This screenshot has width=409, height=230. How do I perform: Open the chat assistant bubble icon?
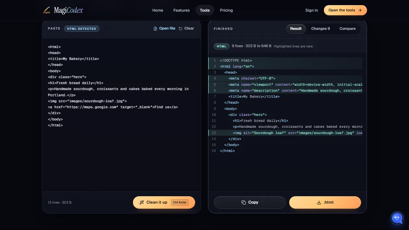(397, 218)
